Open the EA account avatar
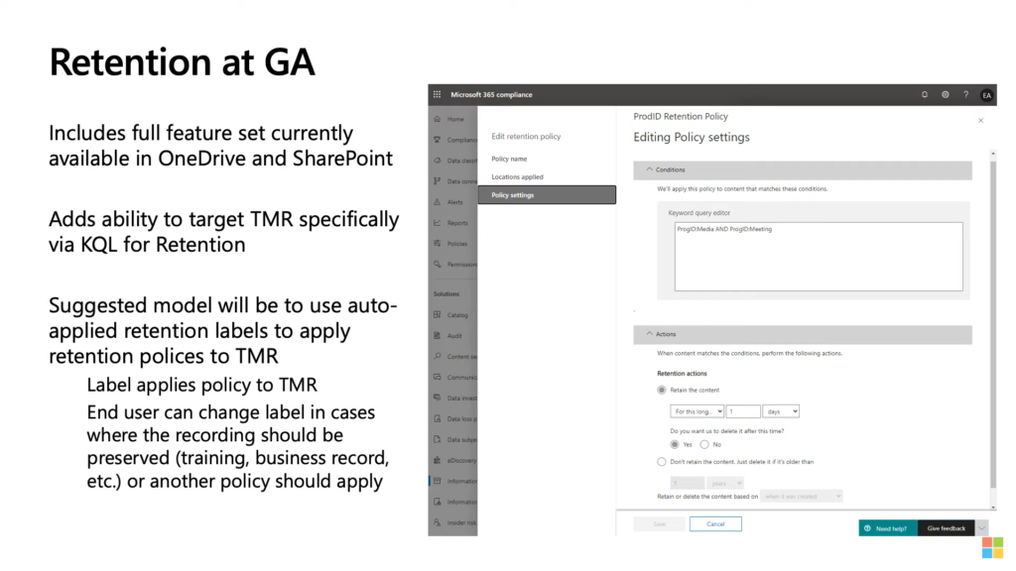This screenshot has height=571, width=1016. 986,95
